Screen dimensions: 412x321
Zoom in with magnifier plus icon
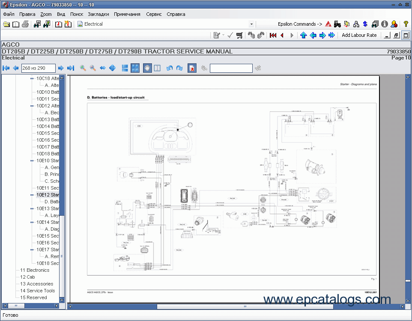[83, 68]
